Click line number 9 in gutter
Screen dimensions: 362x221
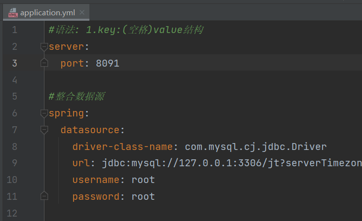[14, 163]
